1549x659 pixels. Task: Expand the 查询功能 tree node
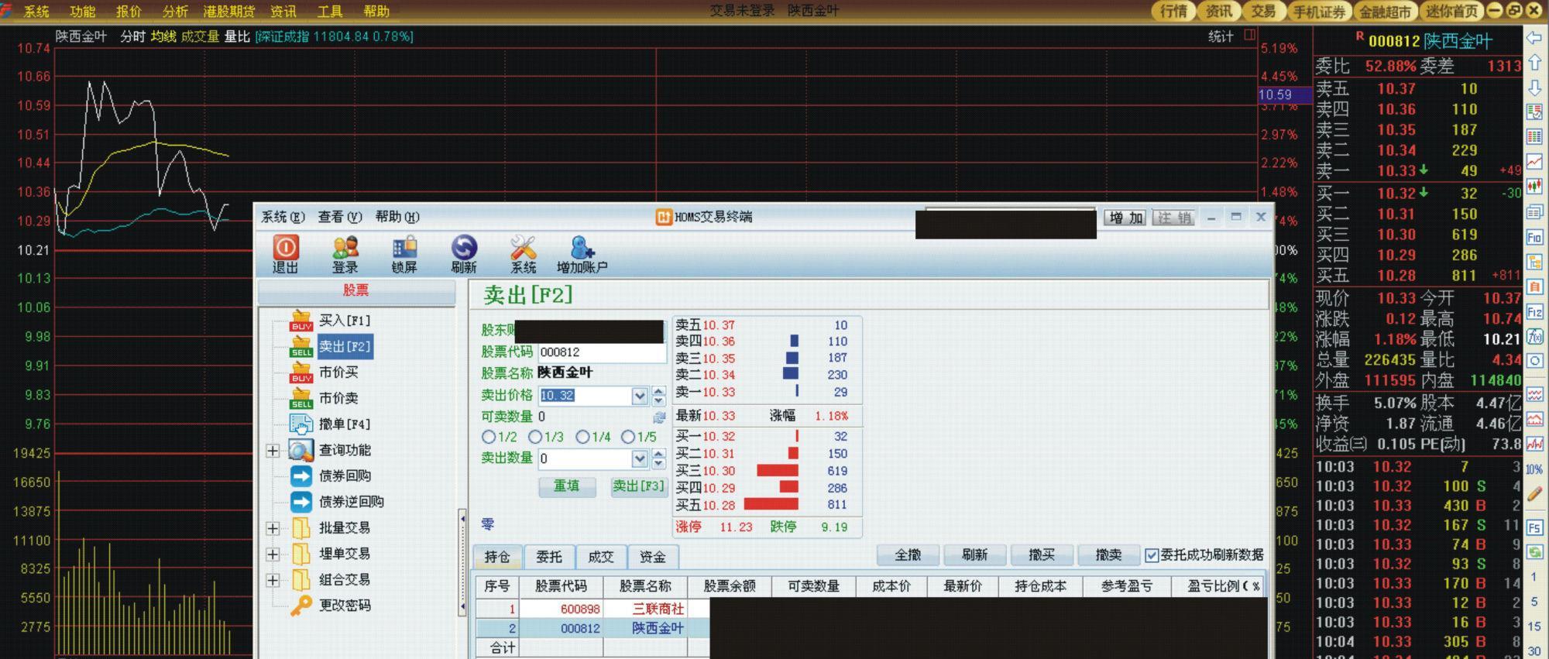pos(273,450)
